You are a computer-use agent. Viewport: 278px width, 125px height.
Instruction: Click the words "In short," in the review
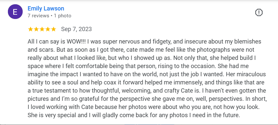tap(256, 99)
